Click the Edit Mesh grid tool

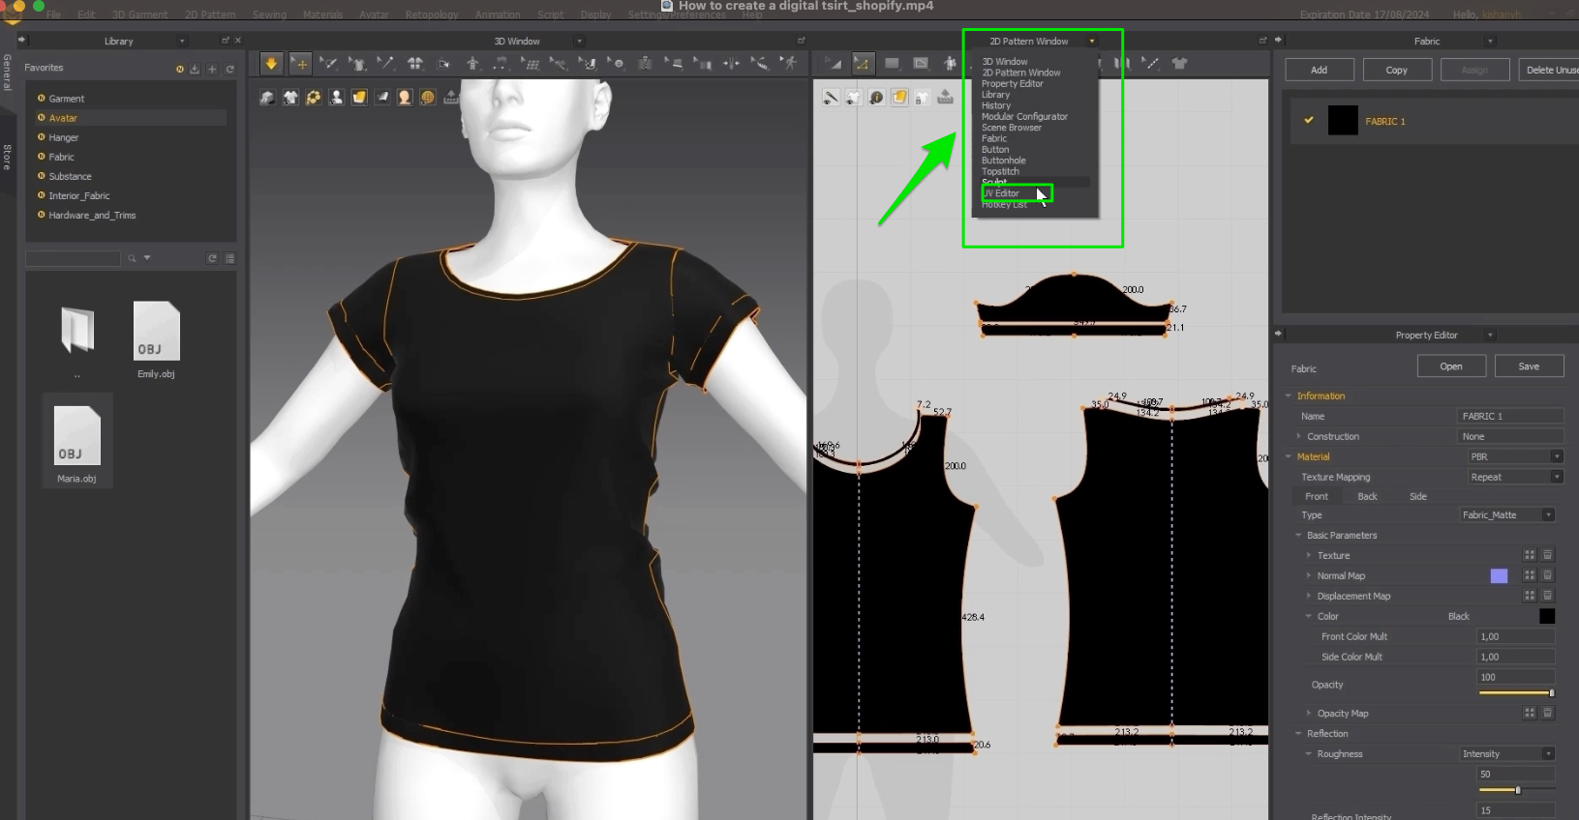(531, 64)
